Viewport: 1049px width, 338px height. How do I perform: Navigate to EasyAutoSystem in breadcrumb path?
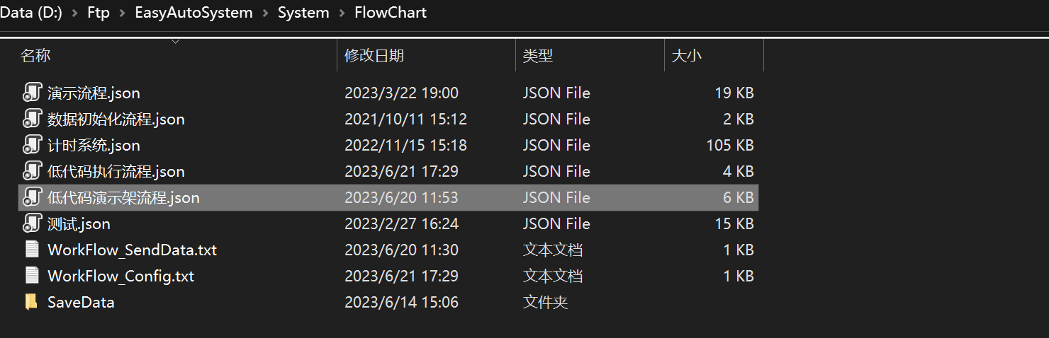click(x=193, y=13)
